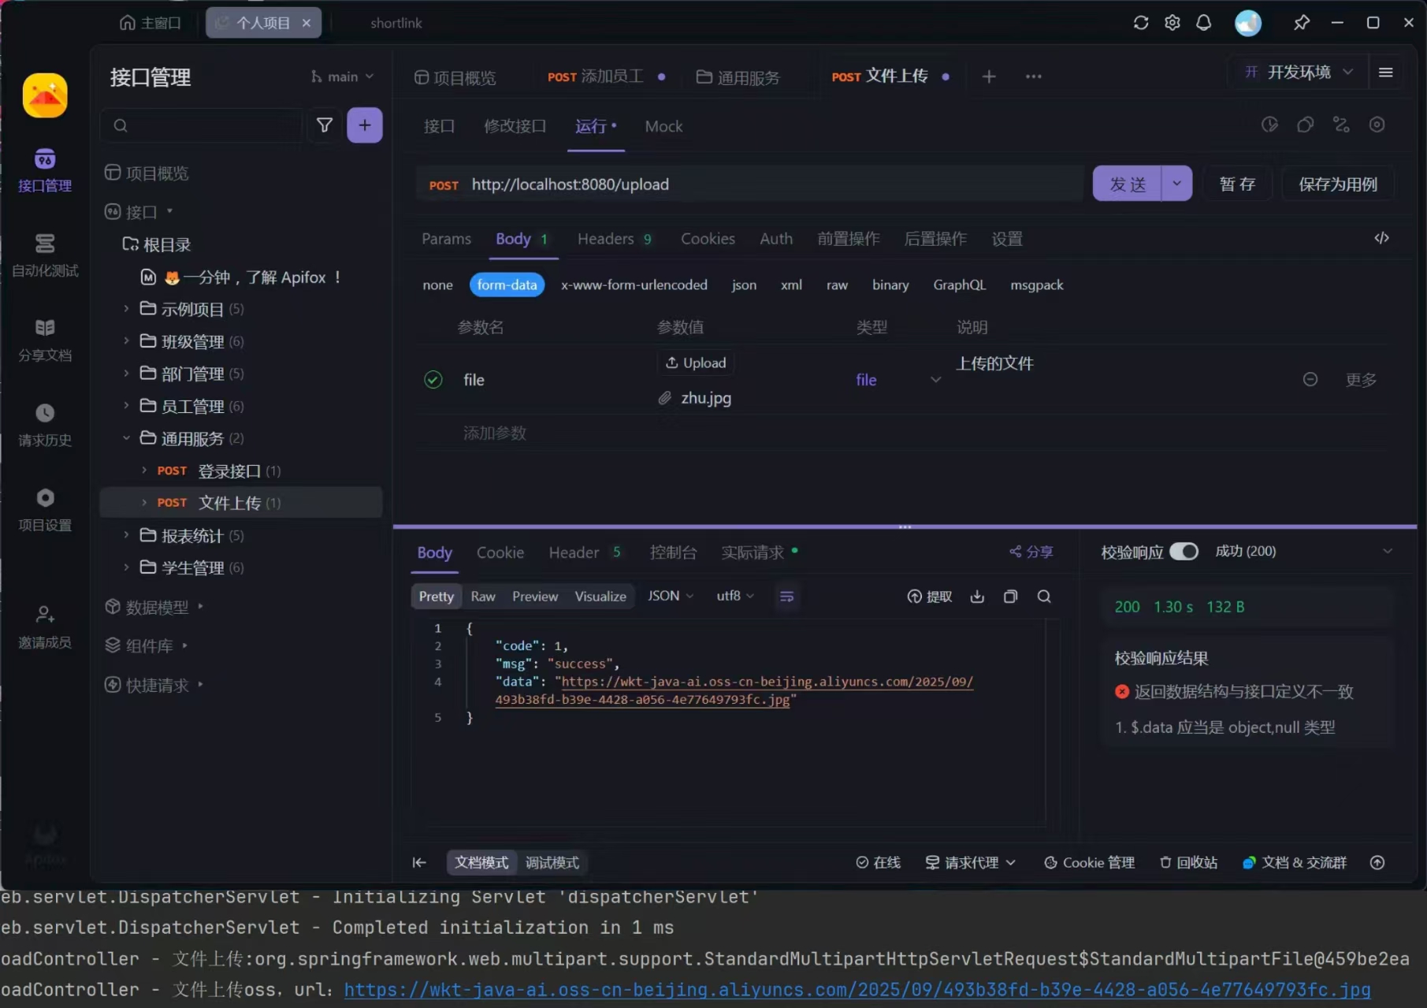The height and width of the screenshot is (1008, 1427).
Task: Open the send button dropdown arrow
Action: [x=1176, y=184]
